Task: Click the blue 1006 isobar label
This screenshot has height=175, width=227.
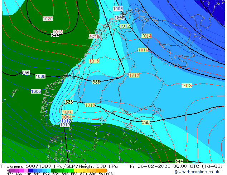Action: (36, 91)
